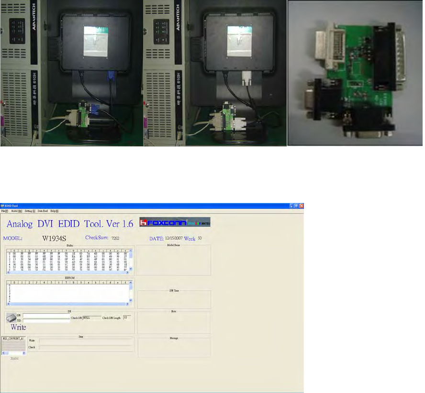Click the S/N input field

[x=46, y=315]
